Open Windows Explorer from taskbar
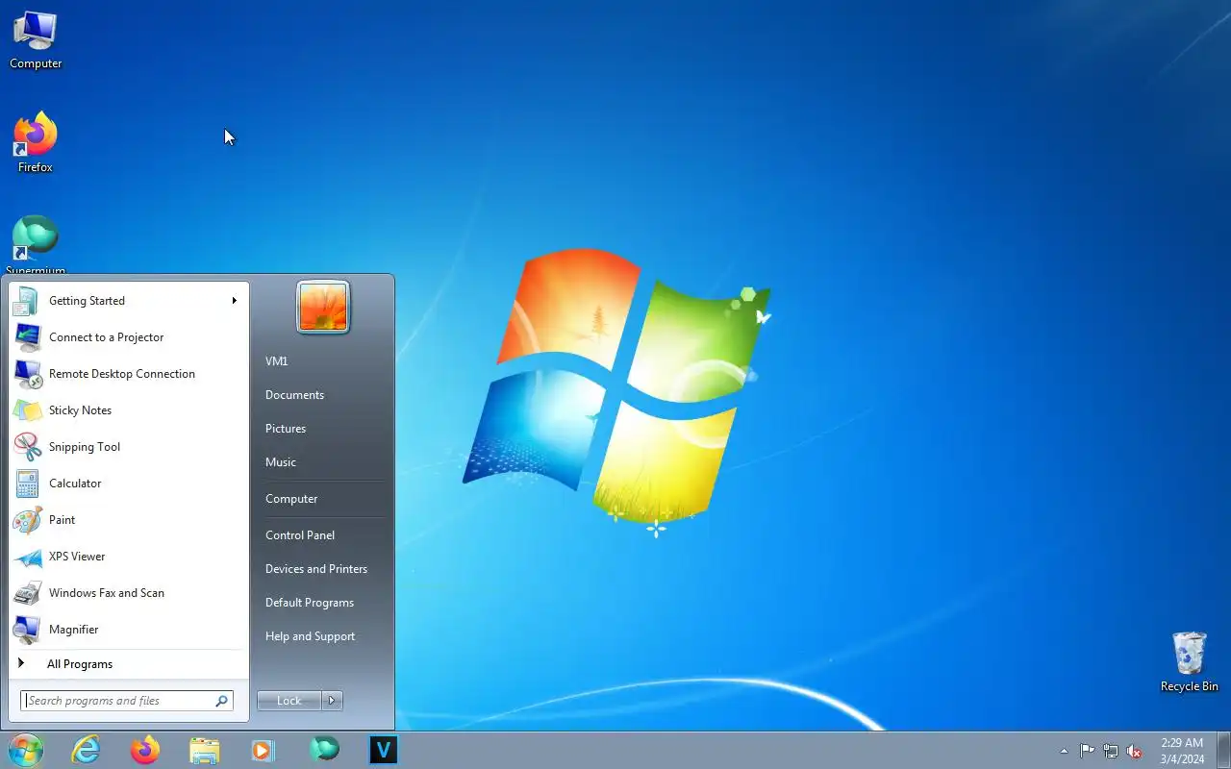Image resolution: width=1231 pixels, height=769 pixels. pos(205,750)
